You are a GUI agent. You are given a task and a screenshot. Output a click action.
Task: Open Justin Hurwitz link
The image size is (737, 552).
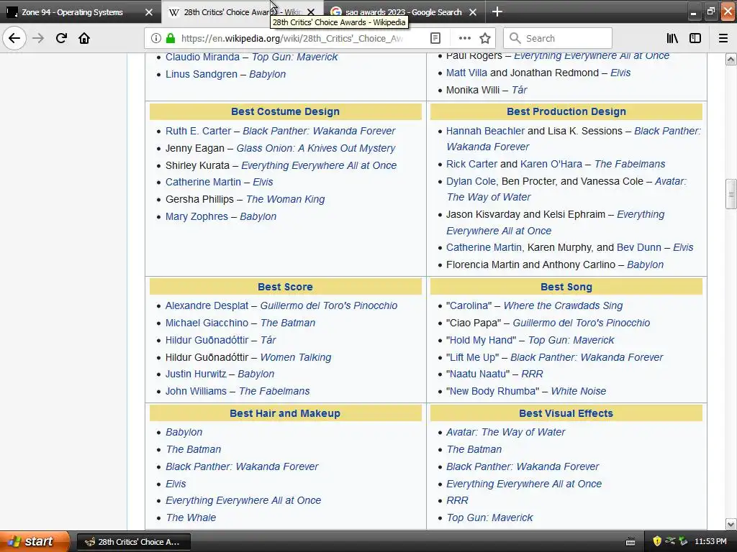point(196,374)
